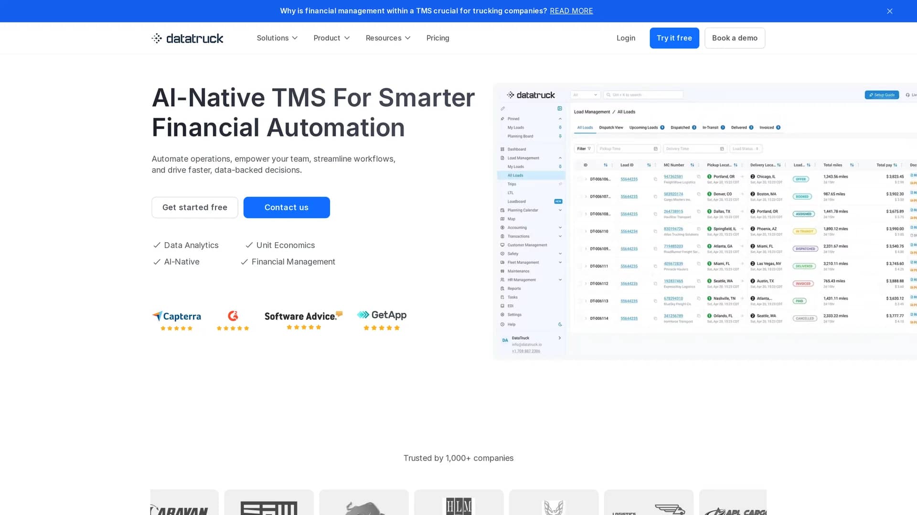
Task: Open the Fleet Management sidebar icon
Action: coord(502,263)
